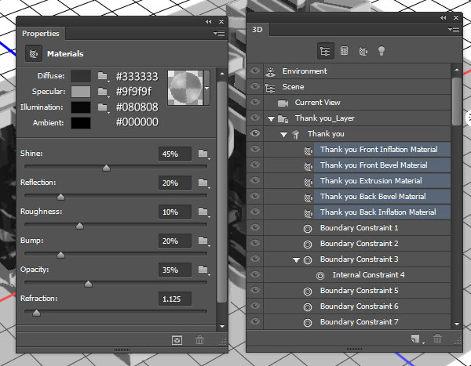Click the Illumination color swatch
This screenshot has height=366, width=471.
coord(81,107)
